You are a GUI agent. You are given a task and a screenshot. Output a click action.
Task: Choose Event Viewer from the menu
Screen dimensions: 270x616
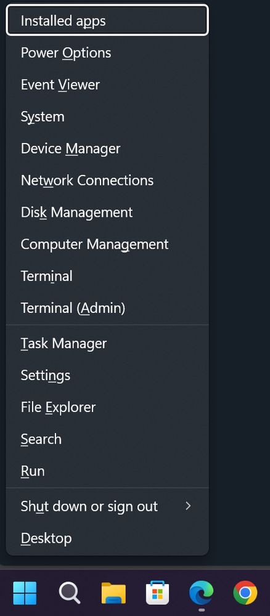pos(107,84)
